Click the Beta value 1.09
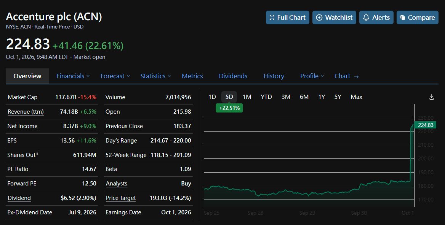The height and width of the screenshot is (225, 445). (x=185, y=169)
